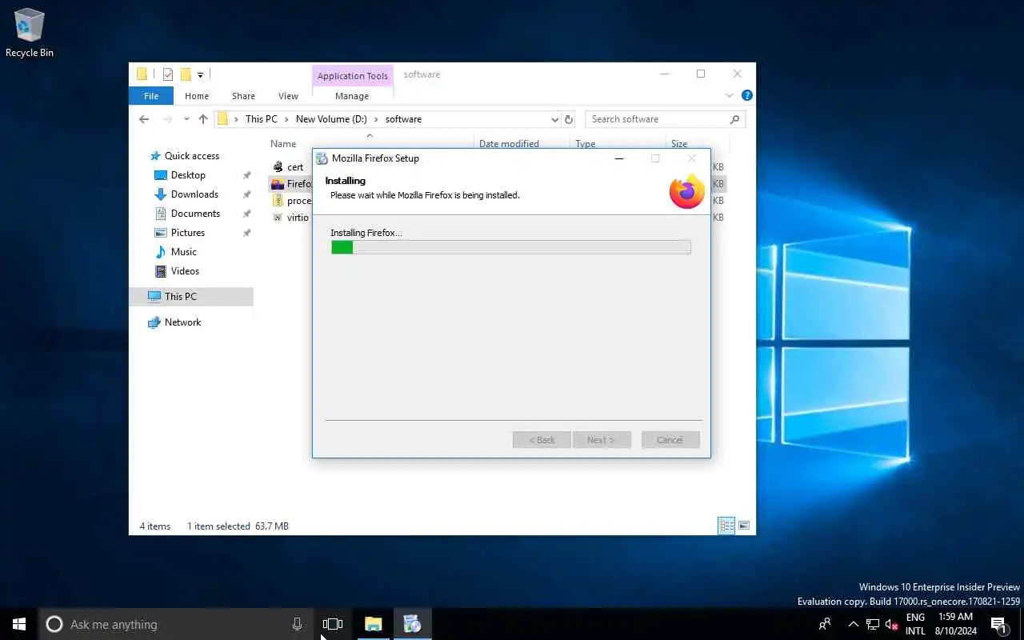Open the address bar history dropdown
The image size is (1024, 640).
[x=555, y=119]
